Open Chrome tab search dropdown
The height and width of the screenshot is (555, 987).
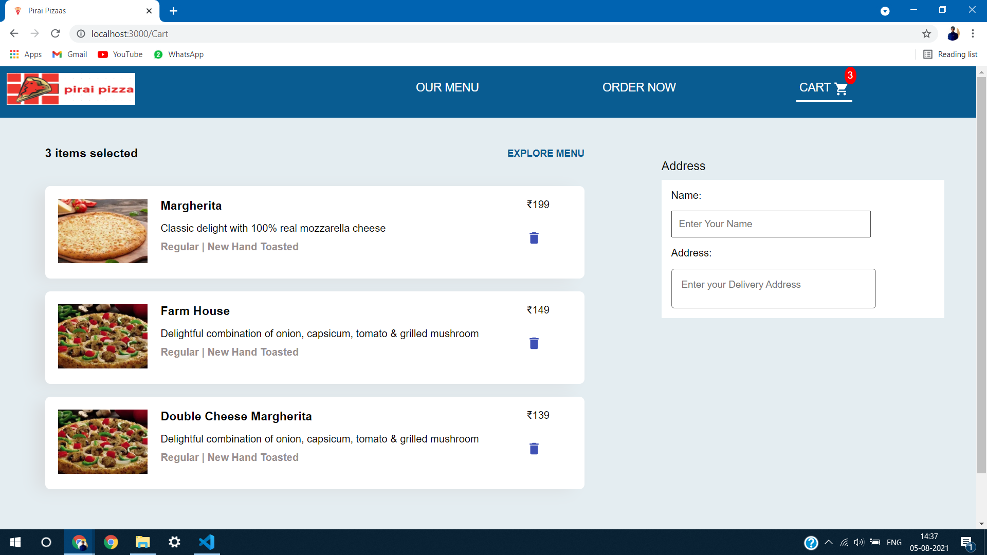885,11
